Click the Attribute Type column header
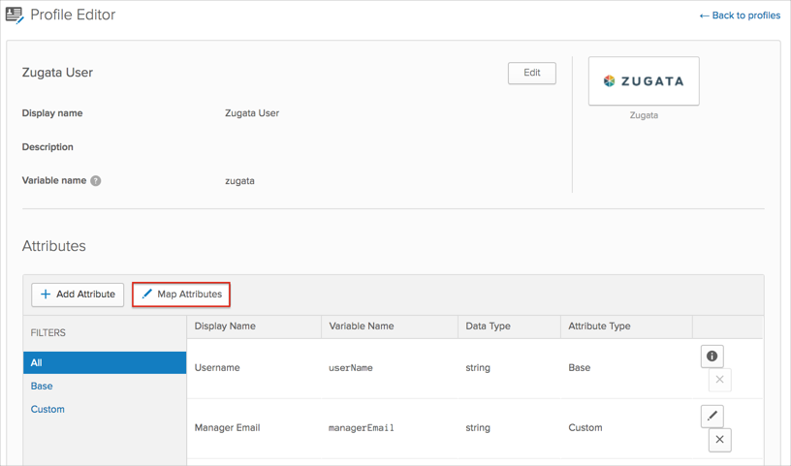Image resolution: width=791 pixels, height=466 pixels. click(599, 326)
